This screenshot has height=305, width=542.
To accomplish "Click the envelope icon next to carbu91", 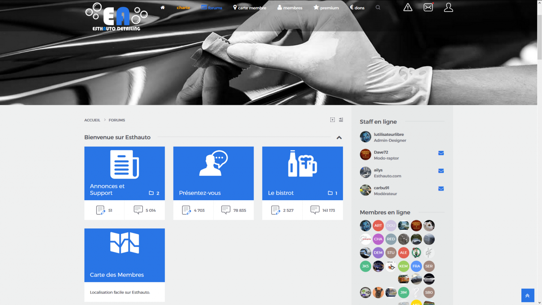I will point(441,189).
